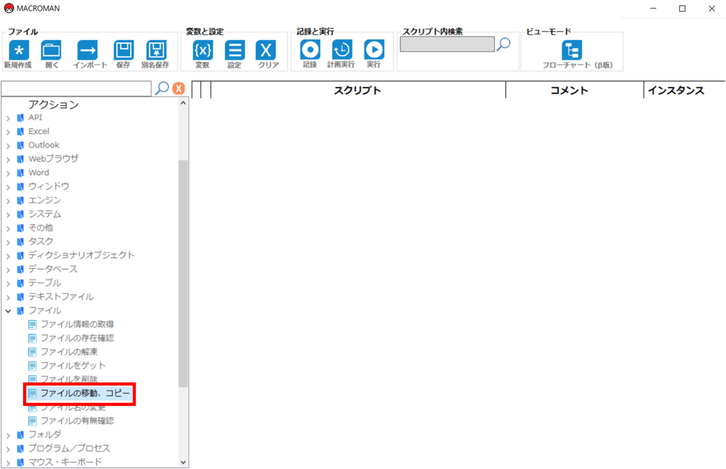Expand the Outlook tree node

coord(8,145)
